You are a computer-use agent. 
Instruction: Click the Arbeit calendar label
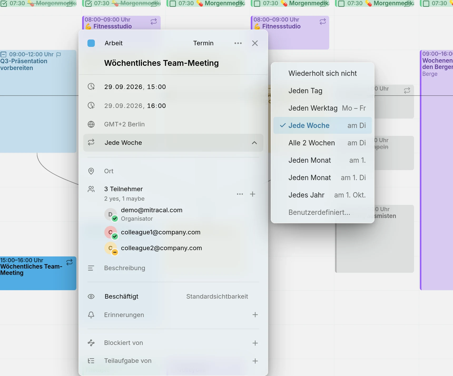pos(114,43)
